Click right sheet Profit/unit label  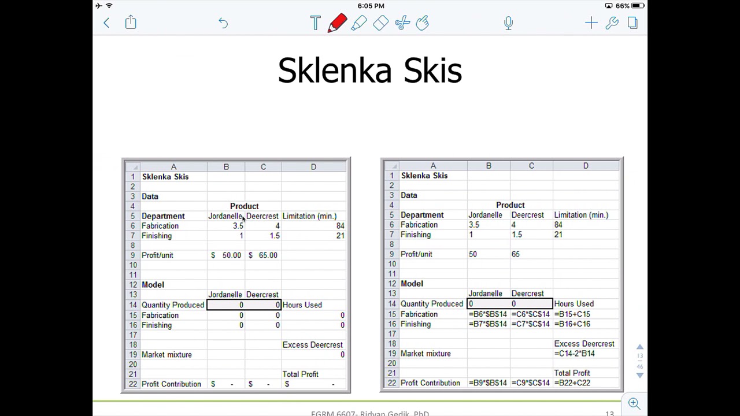pos(416,254)
